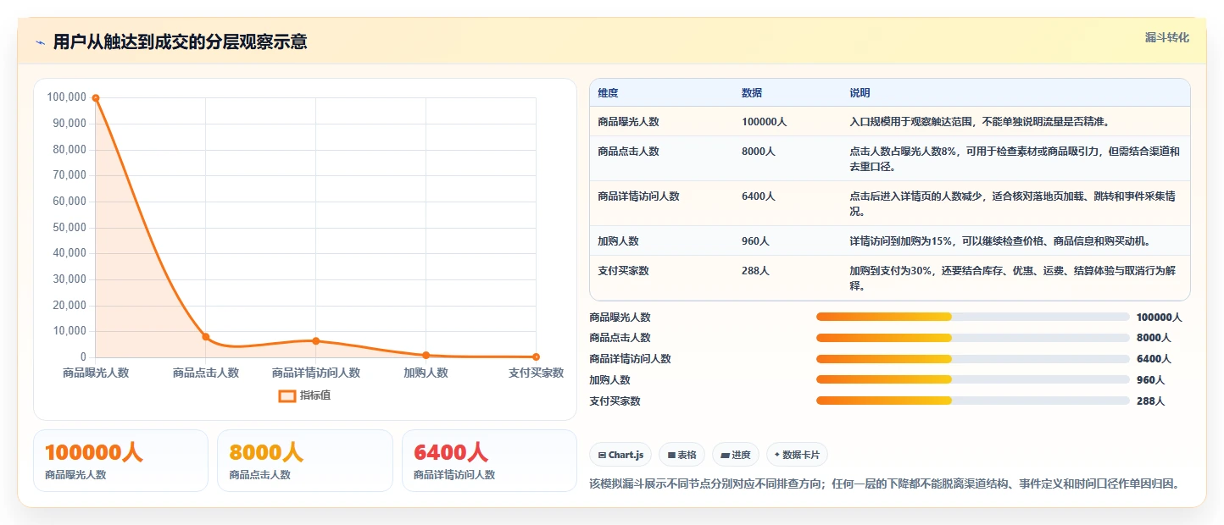The width and height of the screenshot is (1224, 525).
Task: Click the 加购人数 data point on chart
Action: click(426, 356)
